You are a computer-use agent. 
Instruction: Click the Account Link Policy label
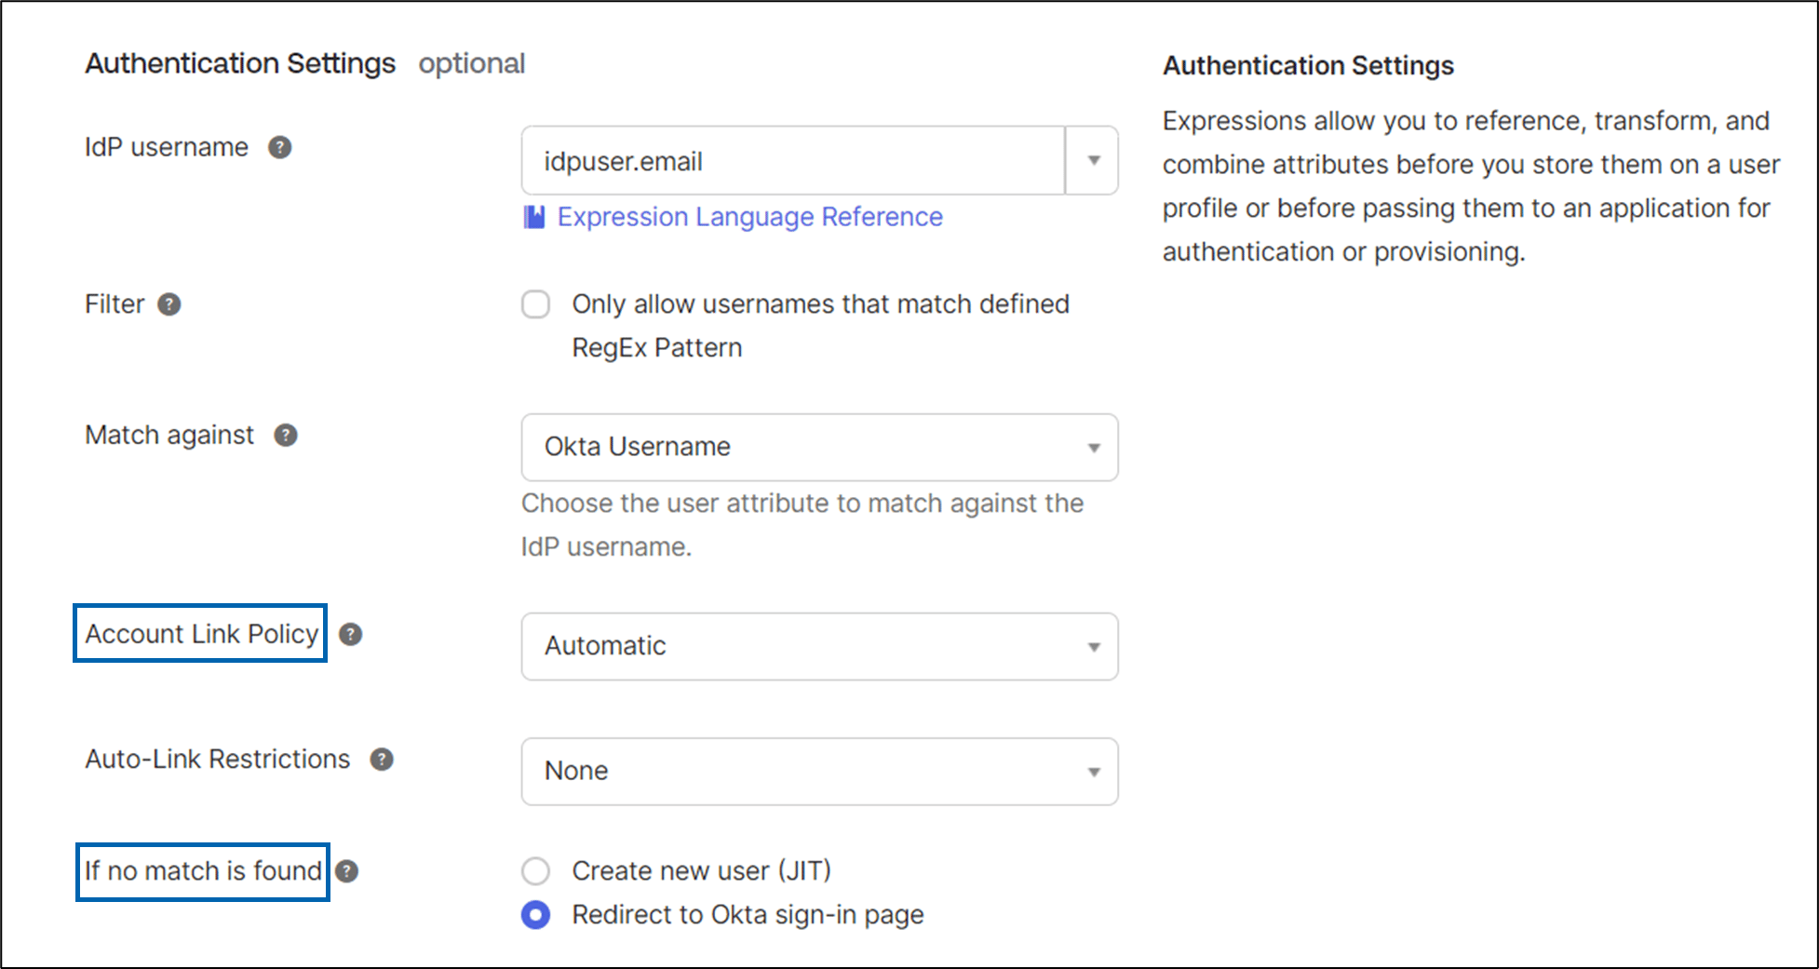(x=201, y=634)
